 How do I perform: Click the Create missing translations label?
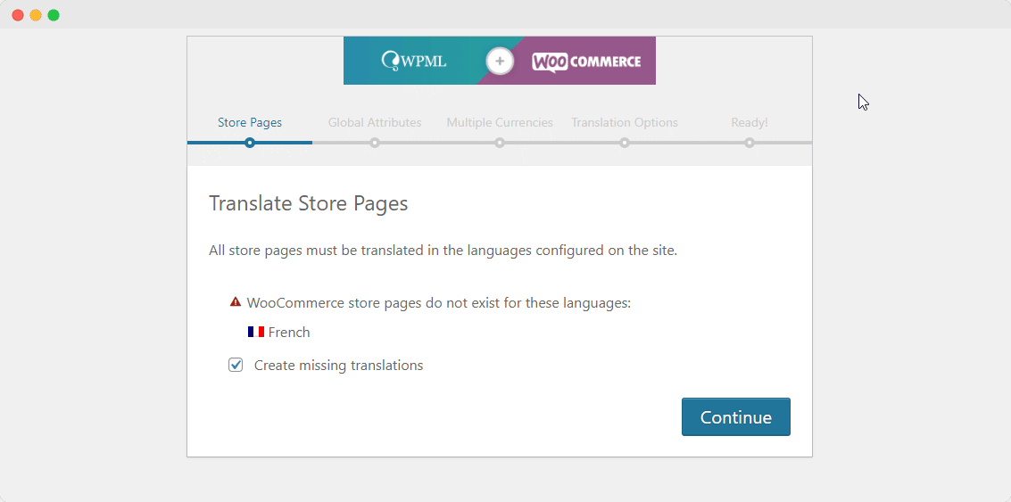click(338, 366)
